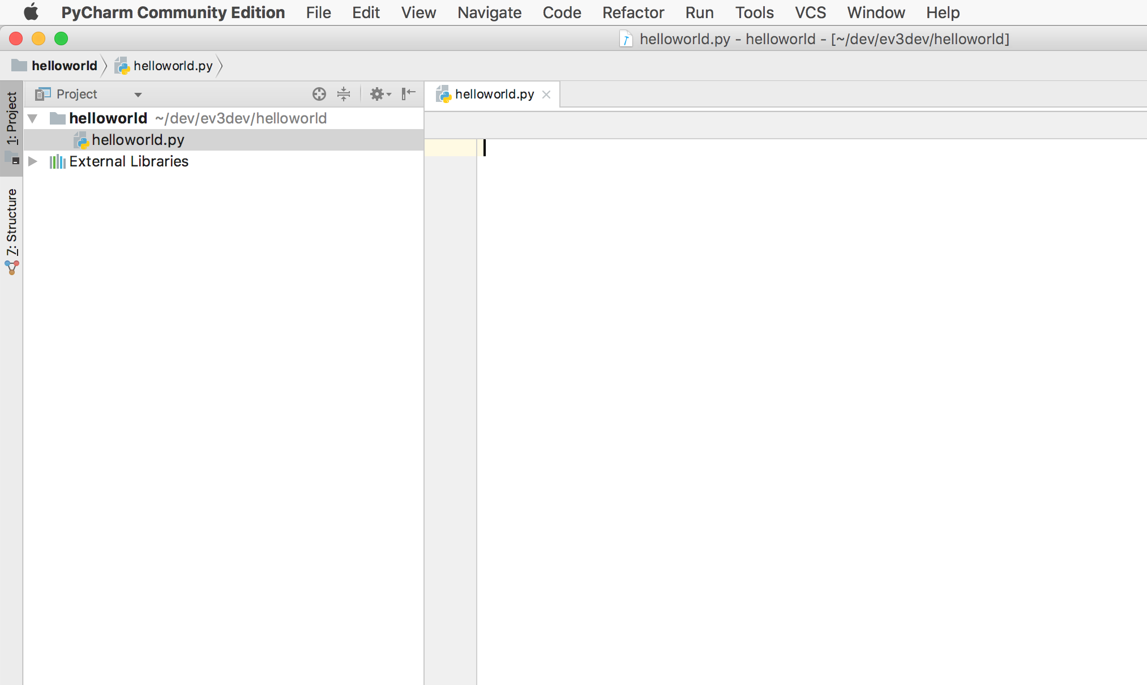
Task: Click the hide Project panel icon
Action: point(408,94)
